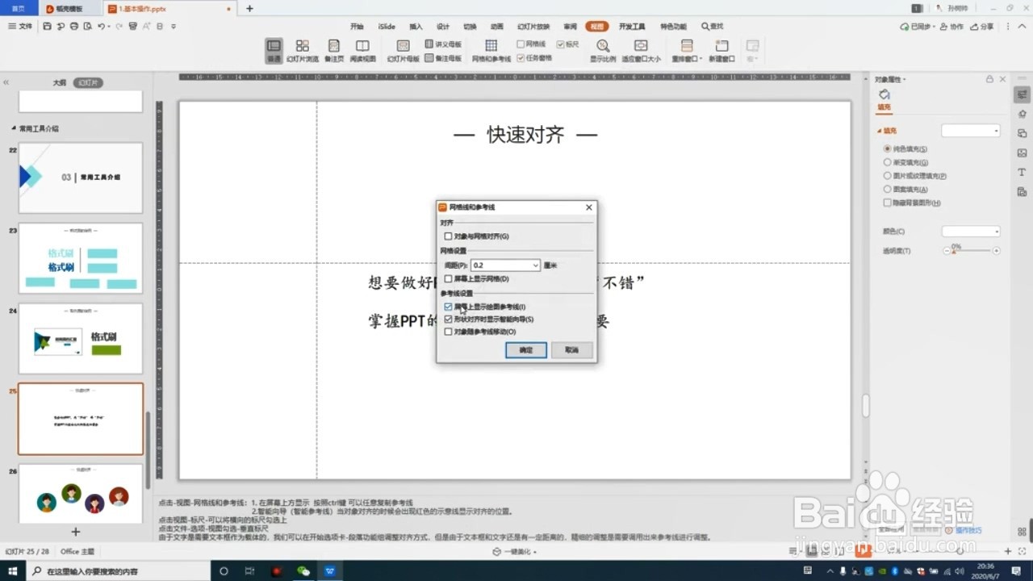This screenshot has width=1033, height=581.
Task: Click 查找 search in ribbon tabs
Action: point(712,27)
